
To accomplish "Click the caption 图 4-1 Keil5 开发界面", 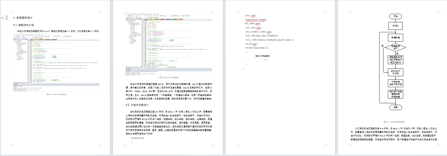I will click(x=56, y=94).
